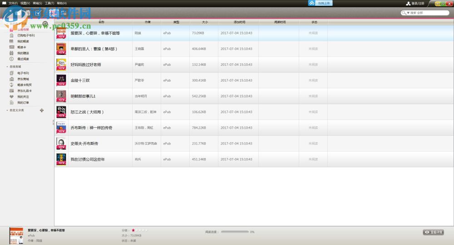The height and width of the screenshot is (245, 454).
Task: Sort by 类型 column header
Action: [176, 22]
